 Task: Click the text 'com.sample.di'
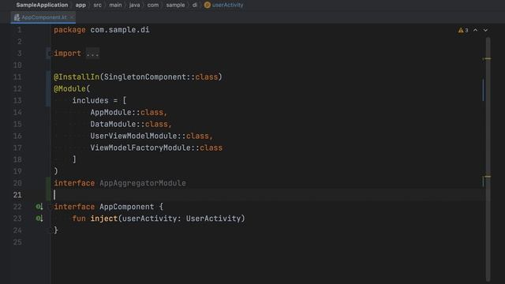point(120,30)
